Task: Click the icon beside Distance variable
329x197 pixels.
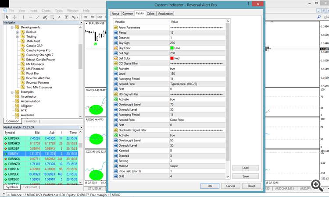Action: 116,38
